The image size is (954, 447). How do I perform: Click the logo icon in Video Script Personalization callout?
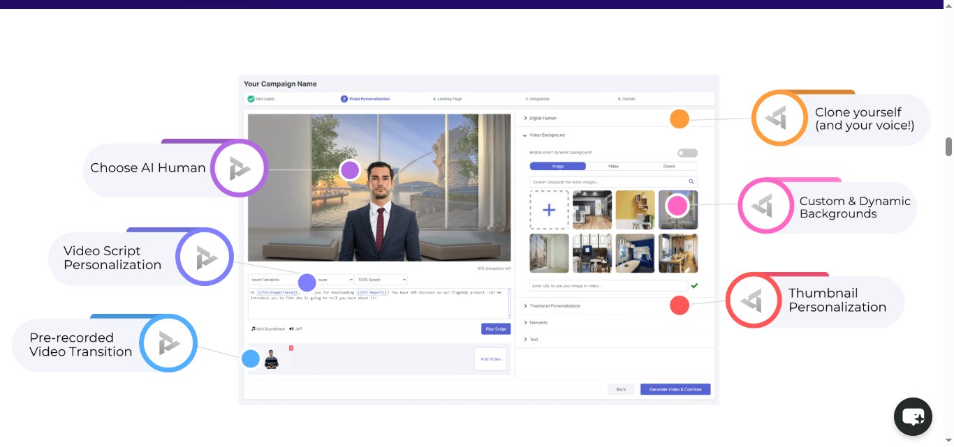click(x=205, y=257)
